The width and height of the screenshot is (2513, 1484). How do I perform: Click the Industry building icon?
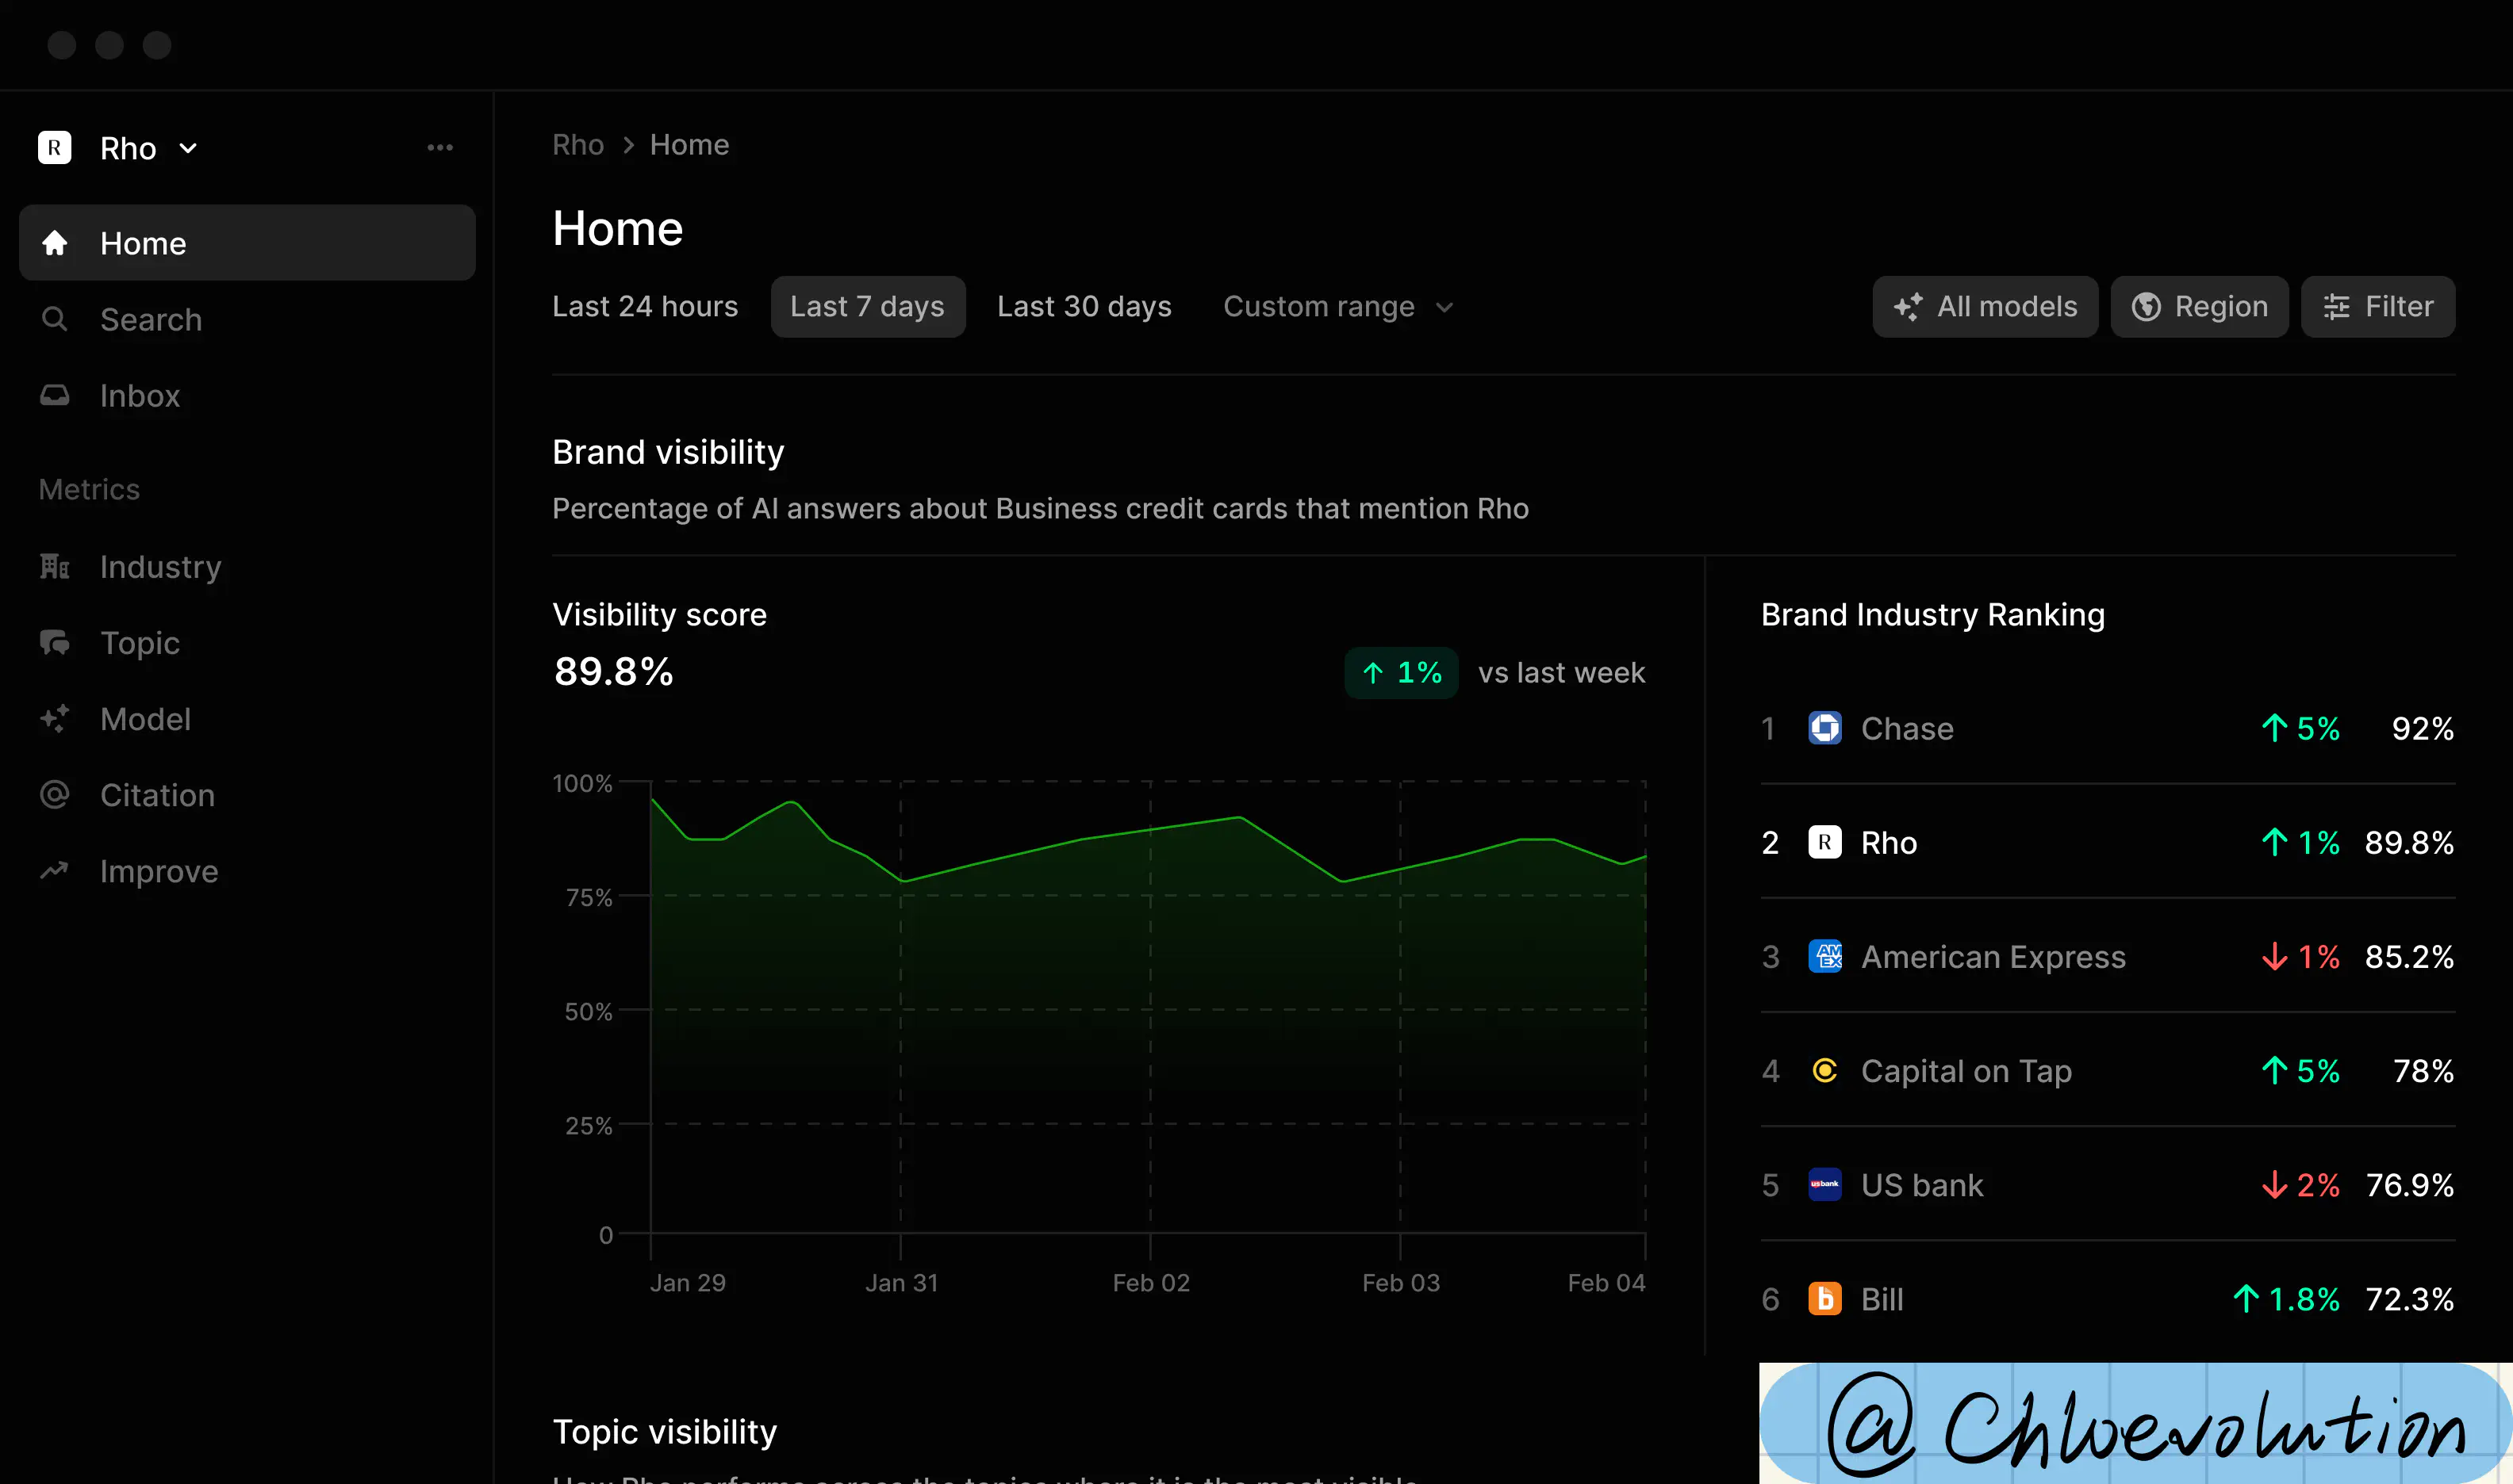coord(55,566)
